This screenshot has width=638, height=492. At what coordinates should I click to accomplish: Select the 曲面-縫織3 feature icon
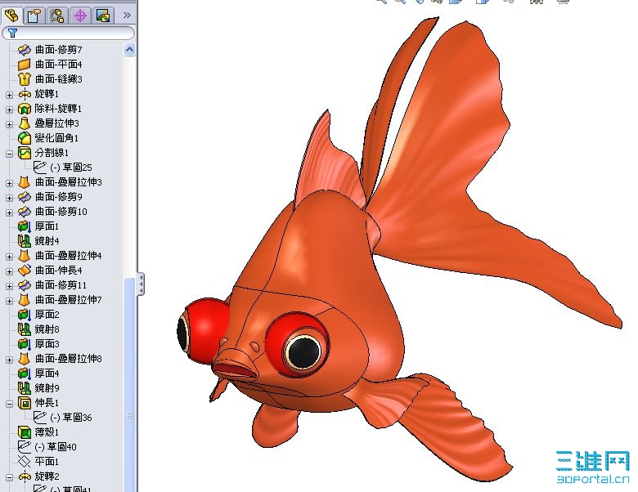pyautogui.click(x=25, y=79)
